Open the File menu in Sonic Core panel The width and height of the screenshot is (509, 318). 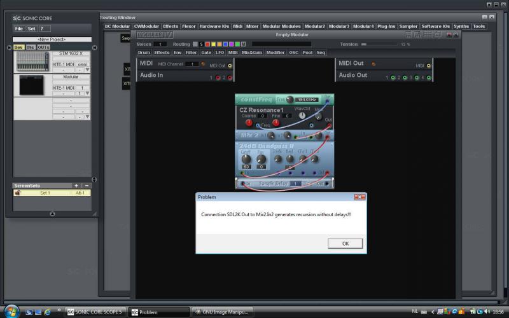click(19, 29)
